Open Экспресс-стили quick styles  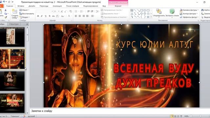(x=172, y=13)
